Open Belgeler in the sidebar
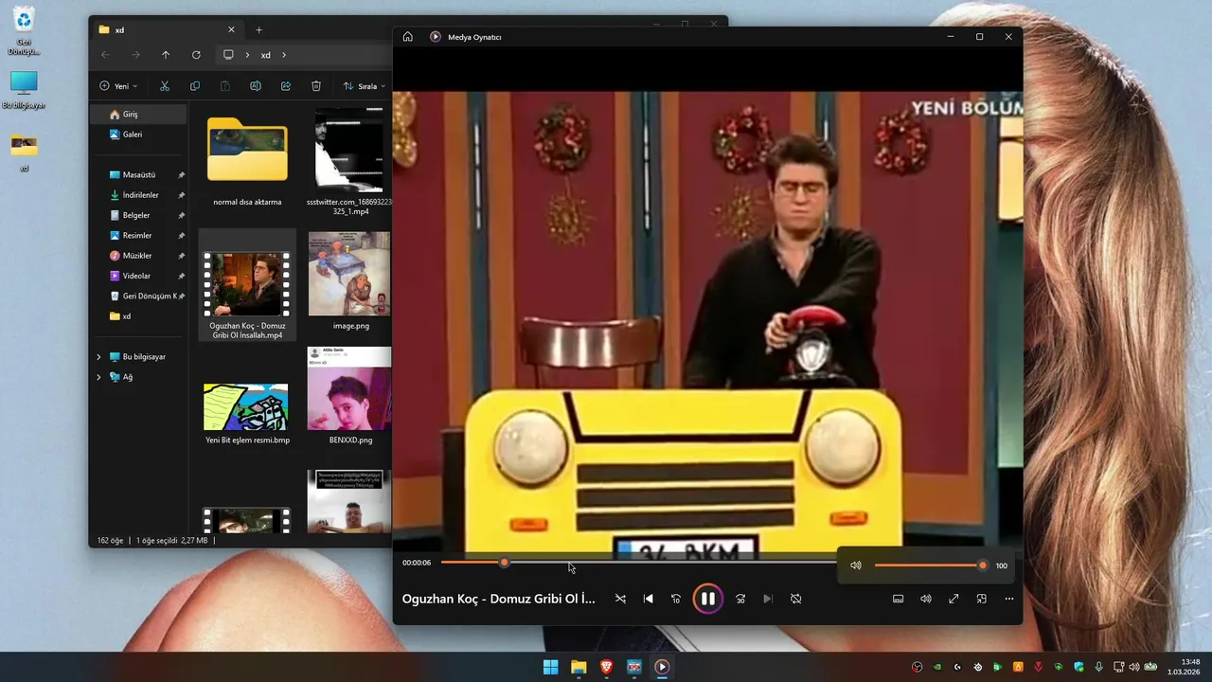Image resolution: width=1212 pixels, height=682 pixels. tap(139, 215)
